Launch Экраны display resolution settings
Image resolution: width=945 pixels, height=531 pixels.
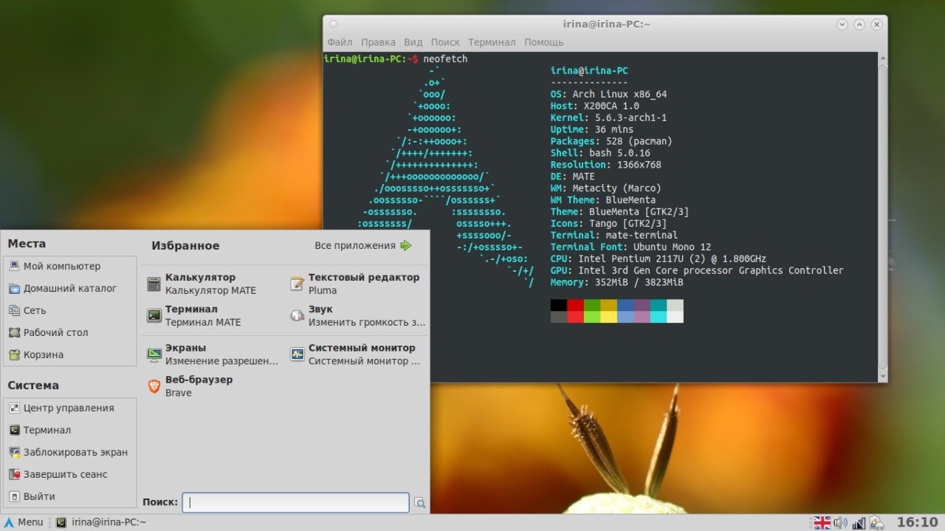point(213,354)
